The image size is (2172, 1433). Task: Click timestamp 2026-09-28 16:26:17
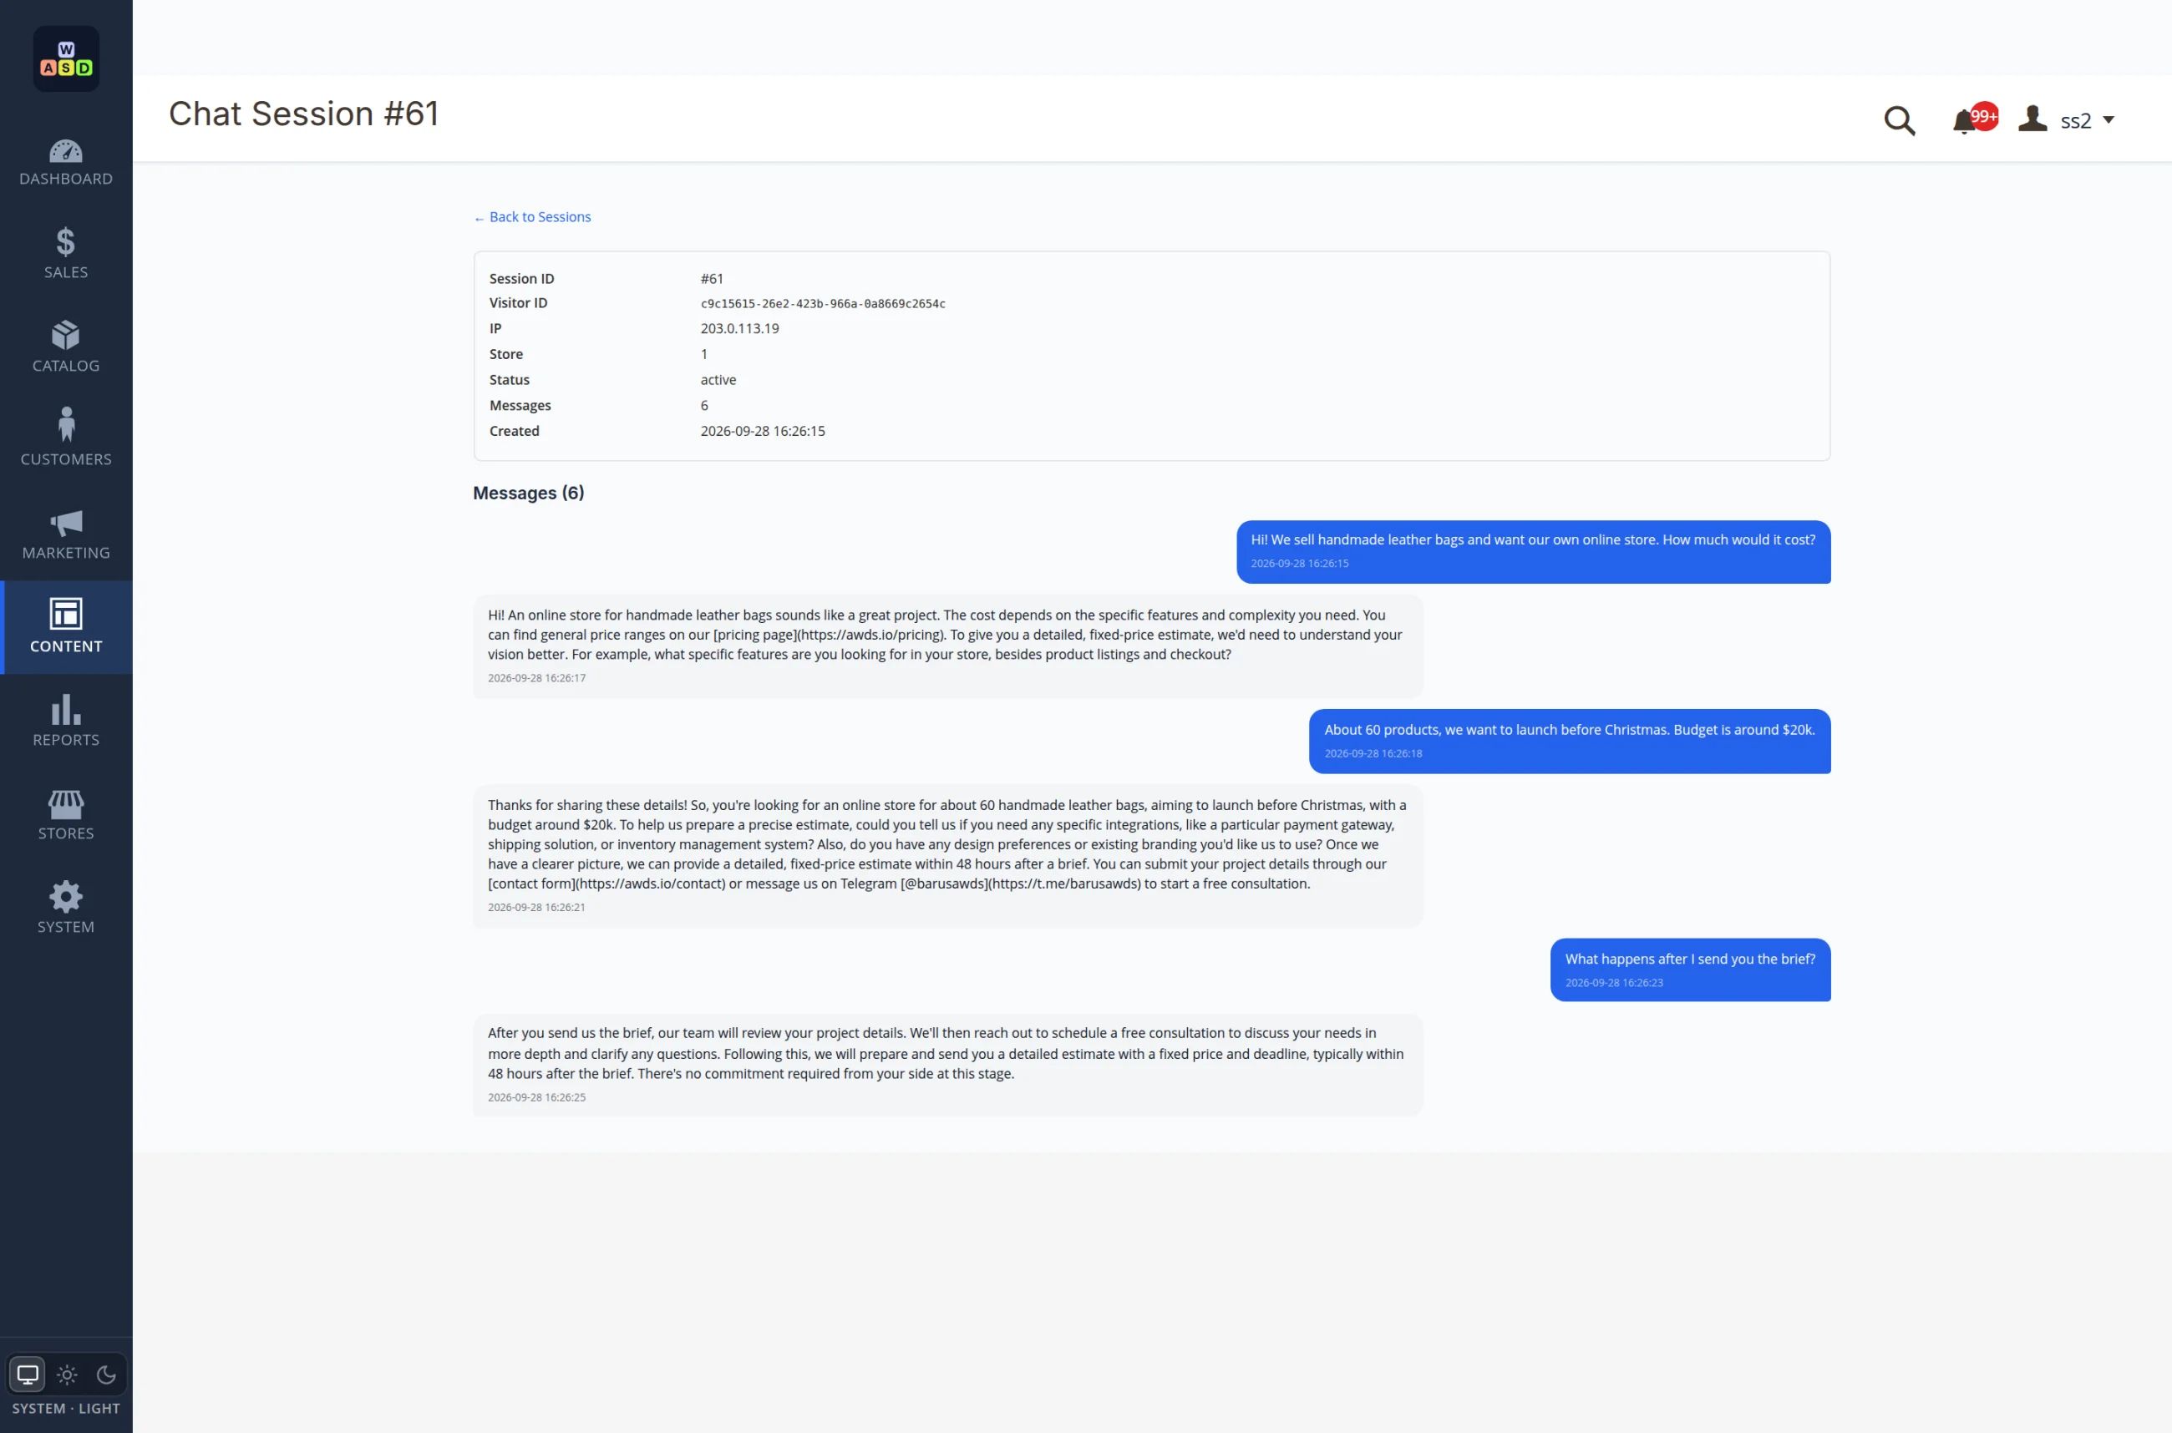536,677
